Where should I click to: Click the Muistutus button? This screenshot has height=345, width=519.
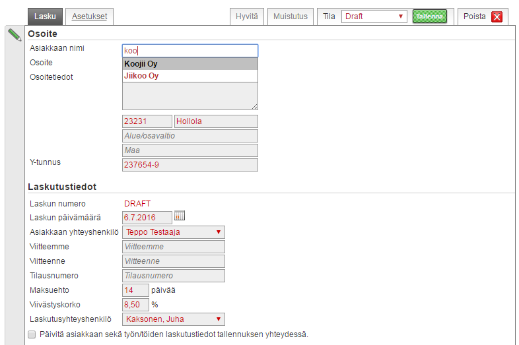(291, 16)
